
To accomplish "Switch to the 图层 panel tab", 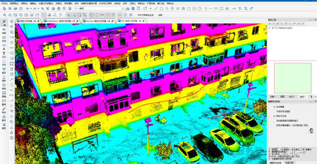I will 282,97.
